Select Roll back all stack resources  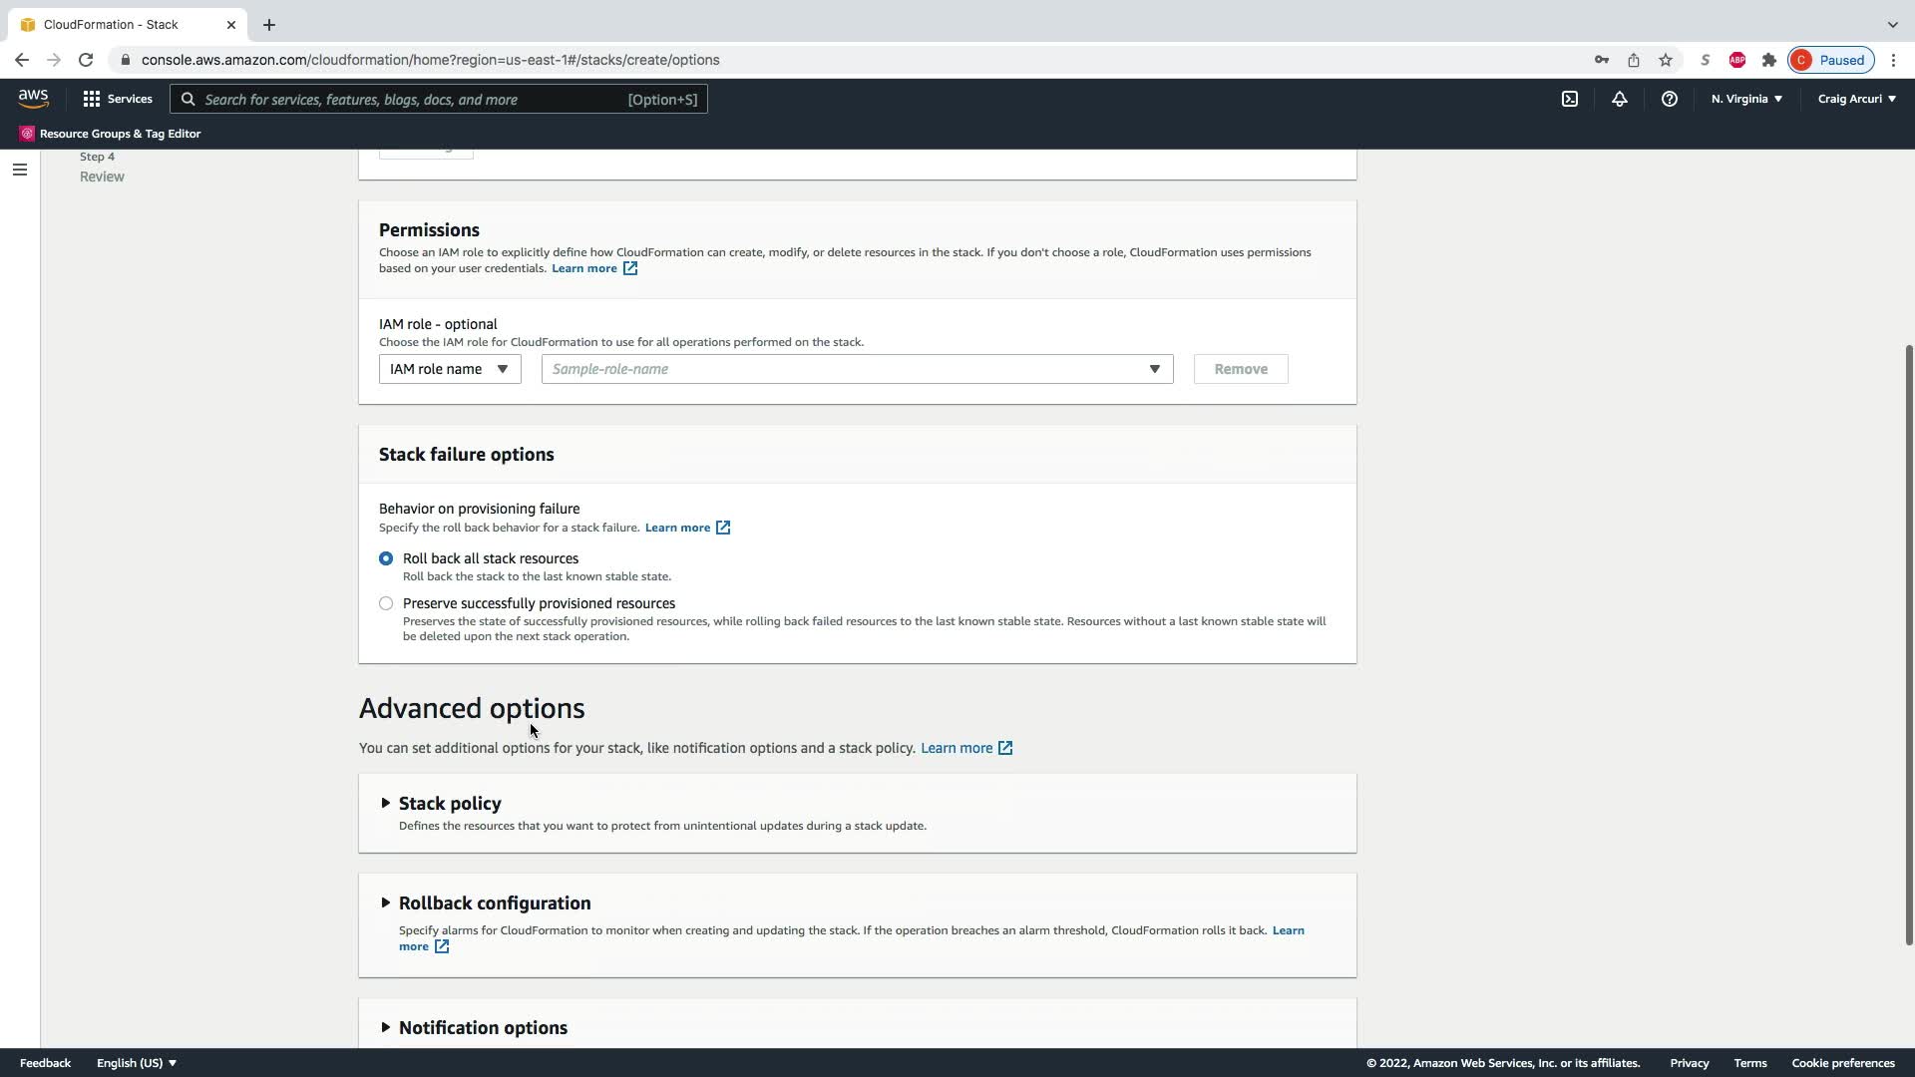click(x=386, y=558)
